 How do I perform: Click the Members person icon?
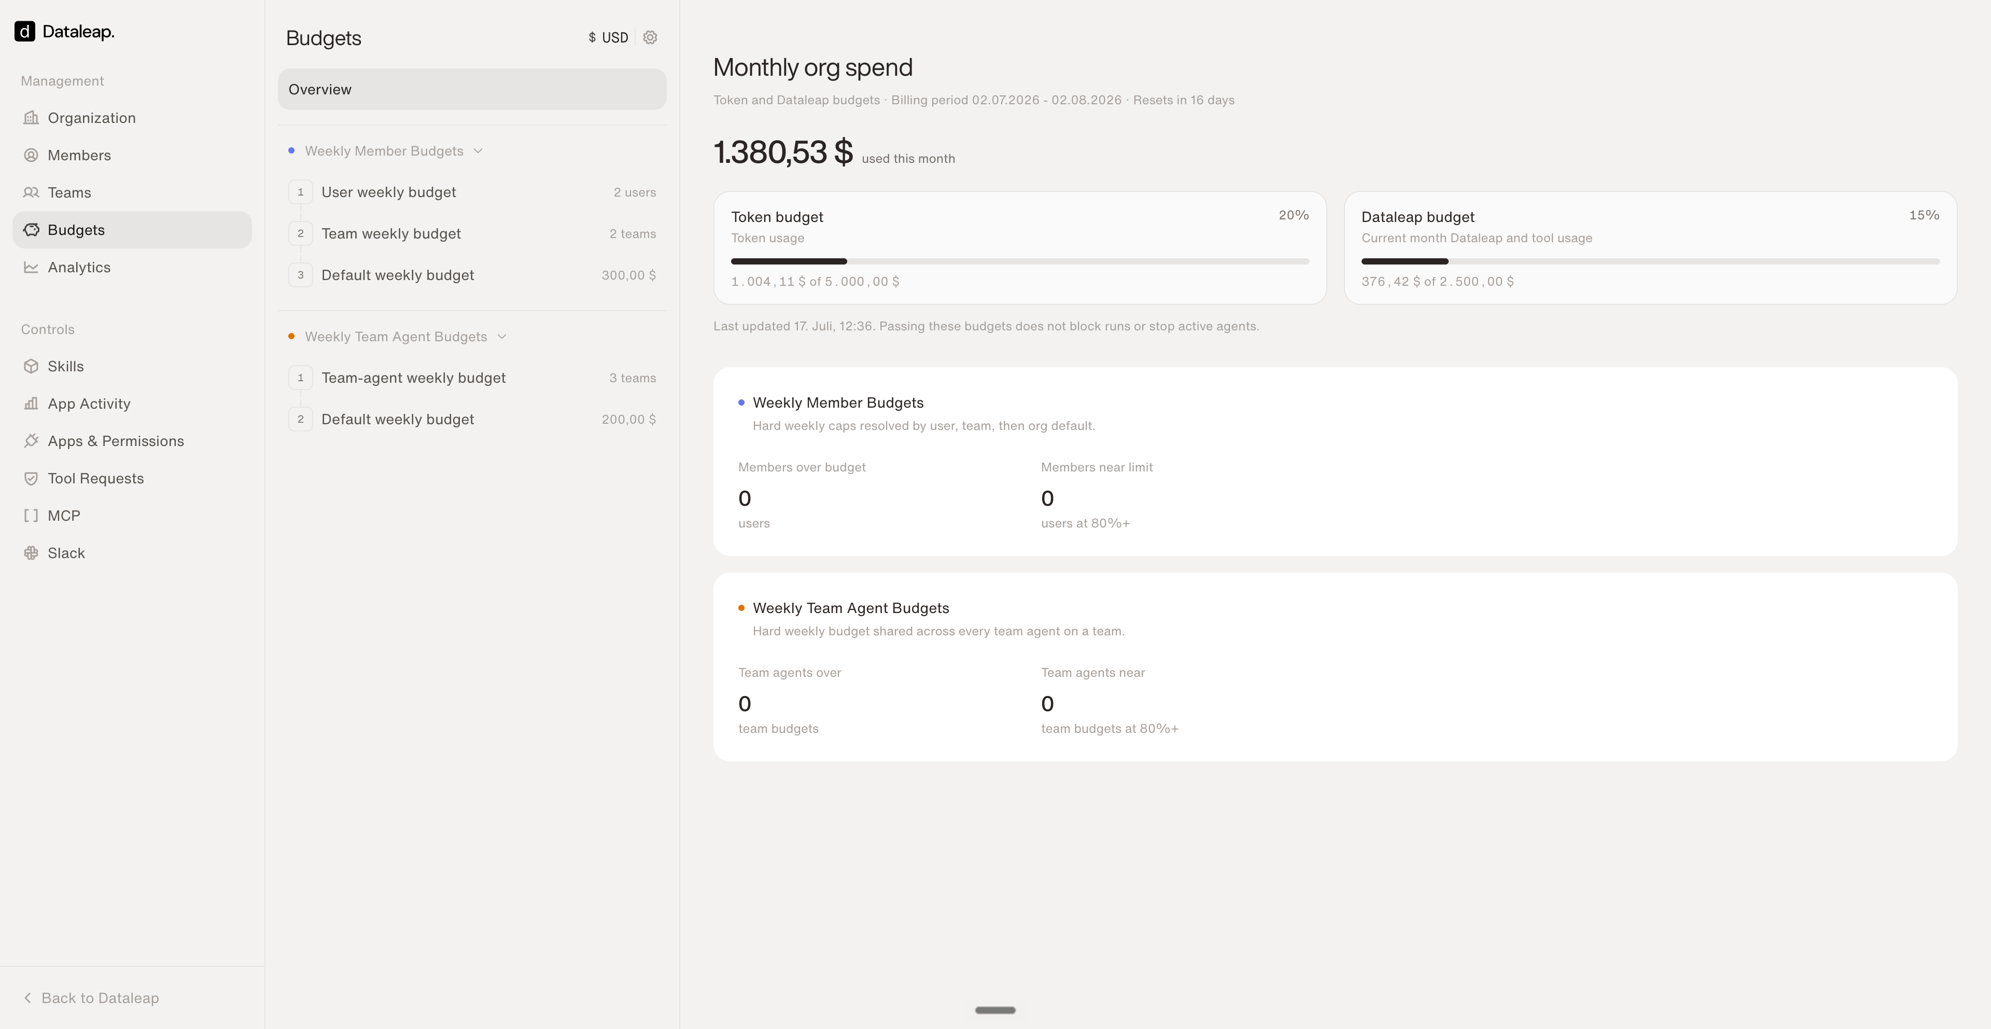tap(31, 156)
